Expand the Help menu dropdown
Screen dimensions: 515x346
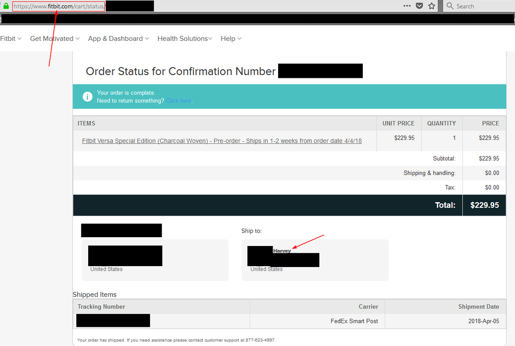click(231, 38)
